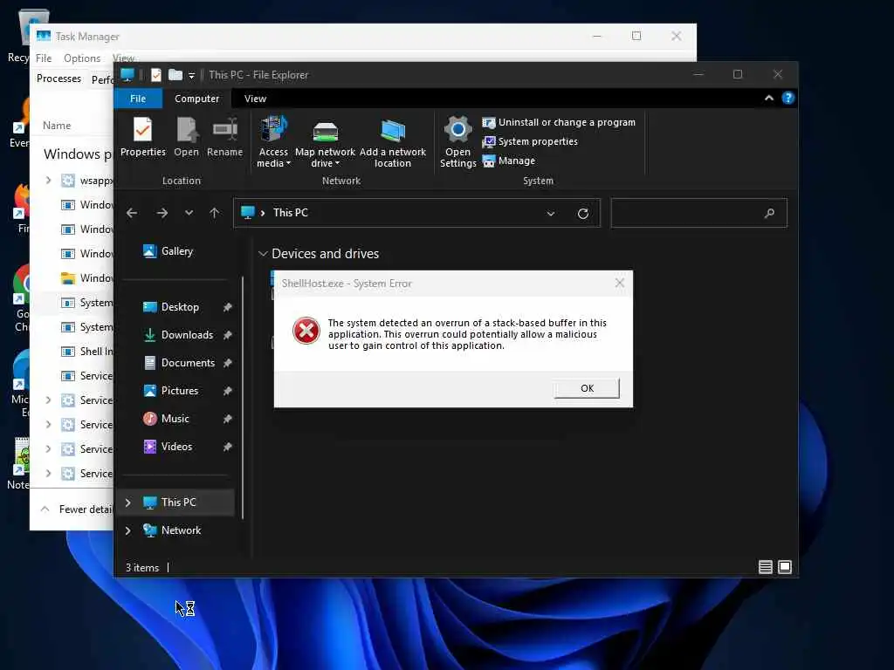This screenshot has height=670, width=894.
Task: Click the Name column header in Task Manager
Action: pos(57,126)
